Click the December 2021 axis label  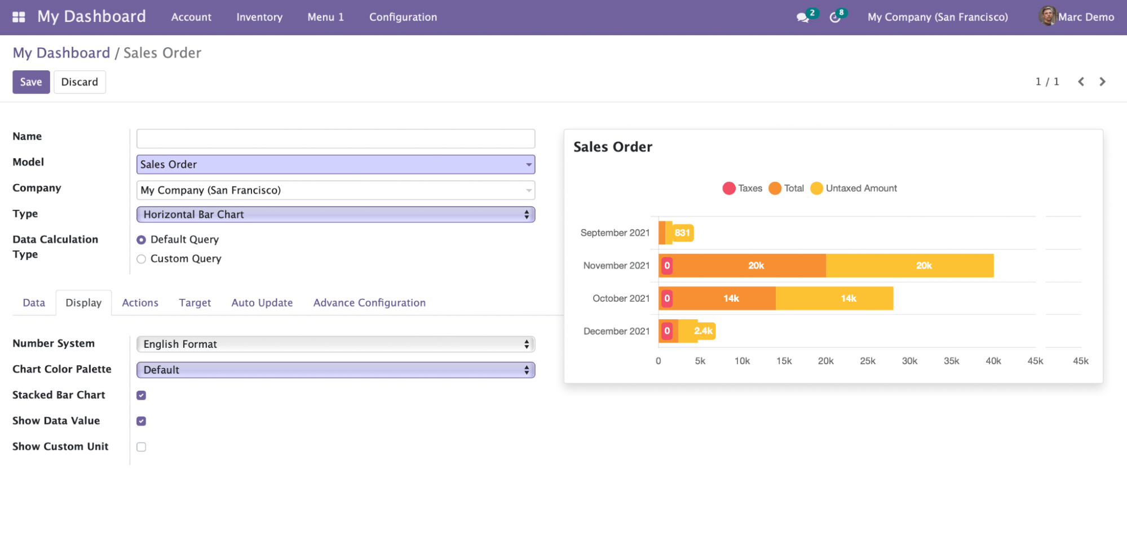[616, 332]
